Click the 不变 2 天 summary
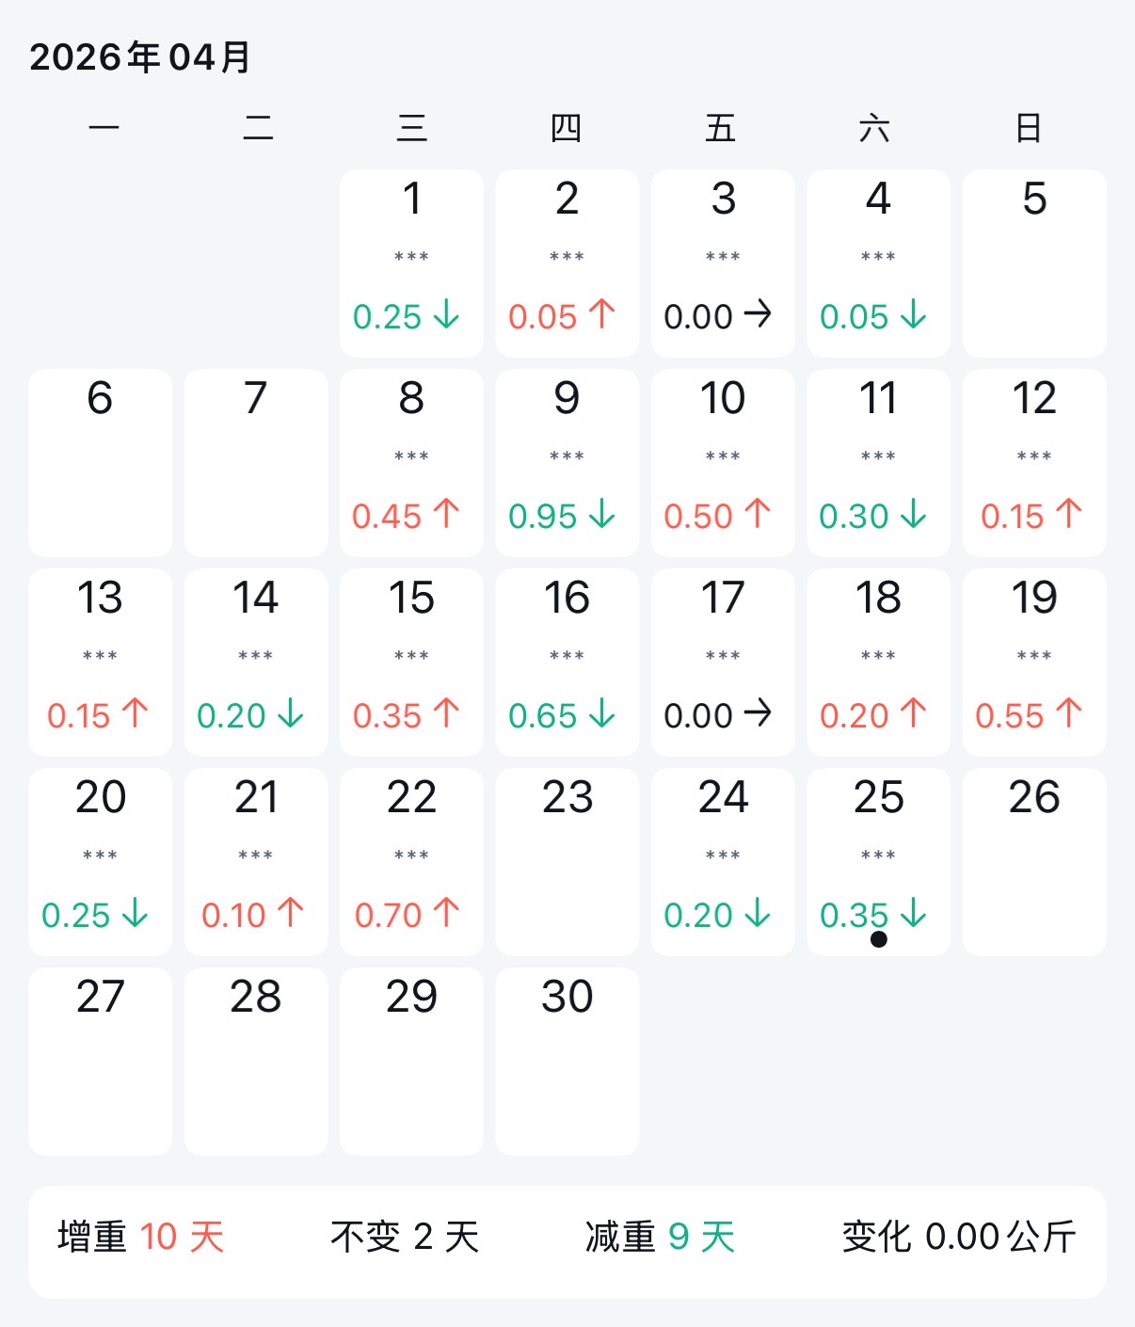This screenshot has width=1135, height=1327. coord(405,1237)
